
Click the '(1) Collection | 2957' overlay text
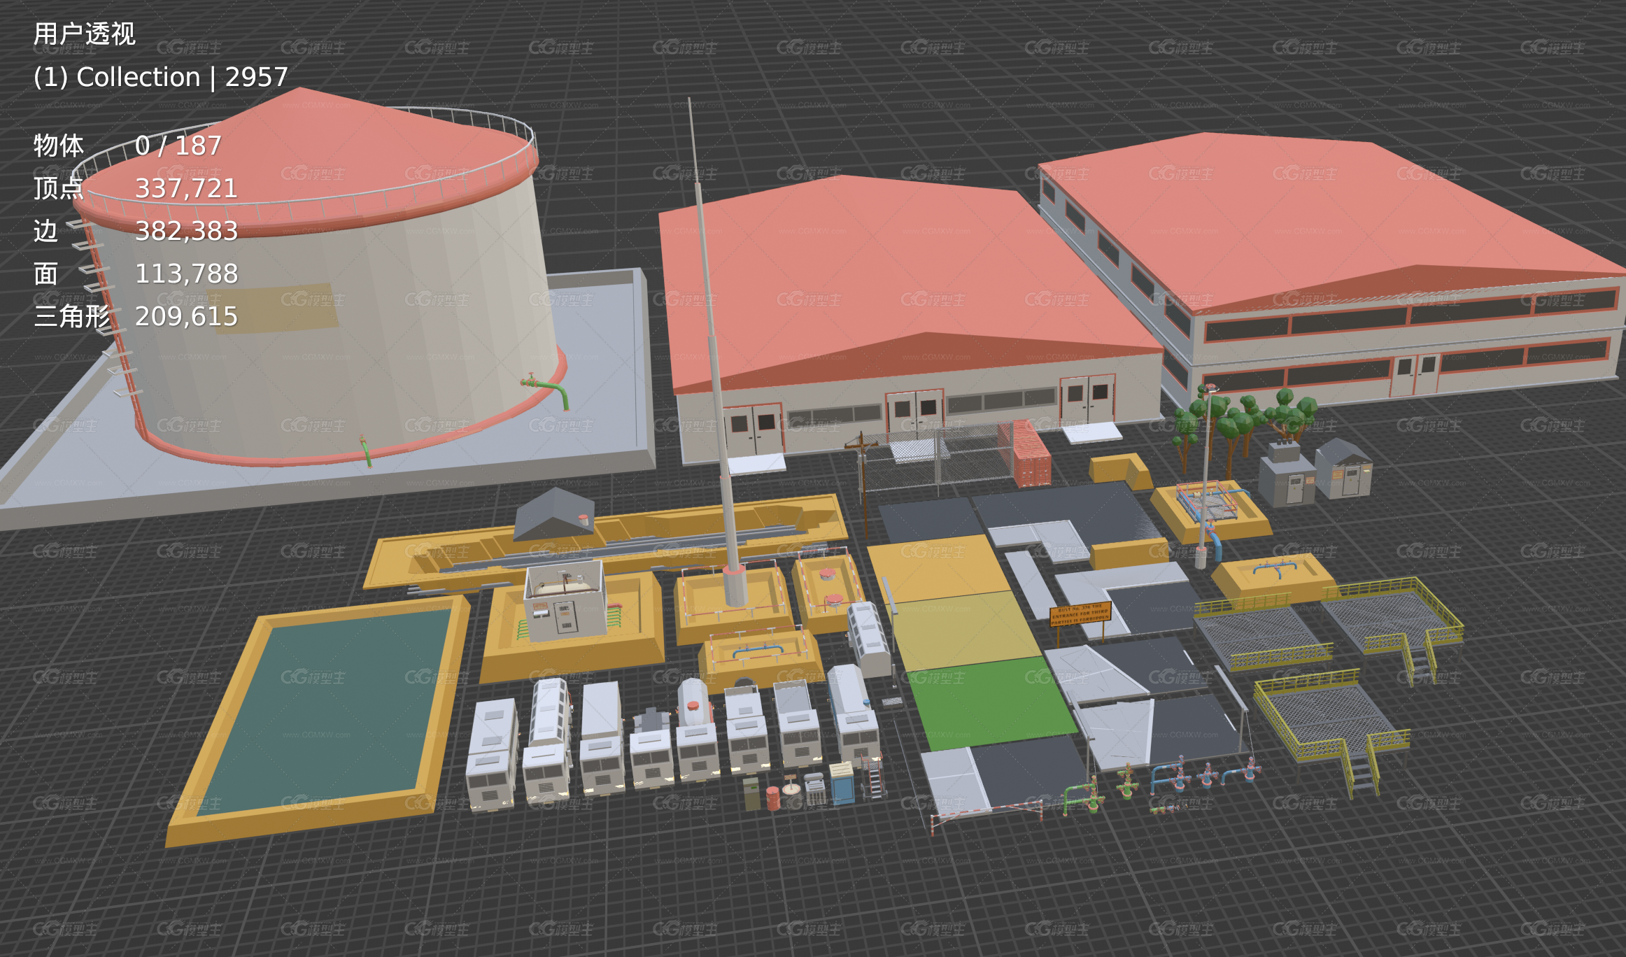(160, 77)
